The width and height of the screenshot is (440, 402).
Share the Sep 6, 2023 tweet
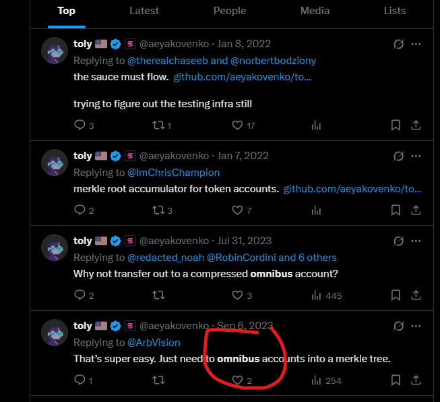point(416,380)
